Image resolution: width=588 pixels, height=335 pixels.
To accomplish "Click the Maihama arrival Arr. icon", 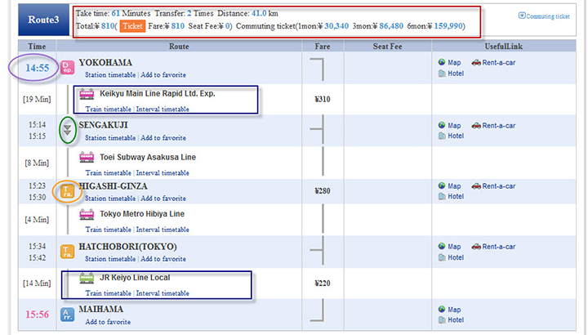I will [68, 315].
